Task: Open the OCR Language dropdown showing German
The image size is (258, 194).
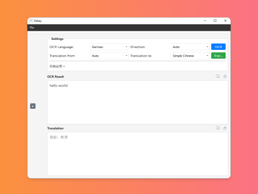Action: (109, 47)
